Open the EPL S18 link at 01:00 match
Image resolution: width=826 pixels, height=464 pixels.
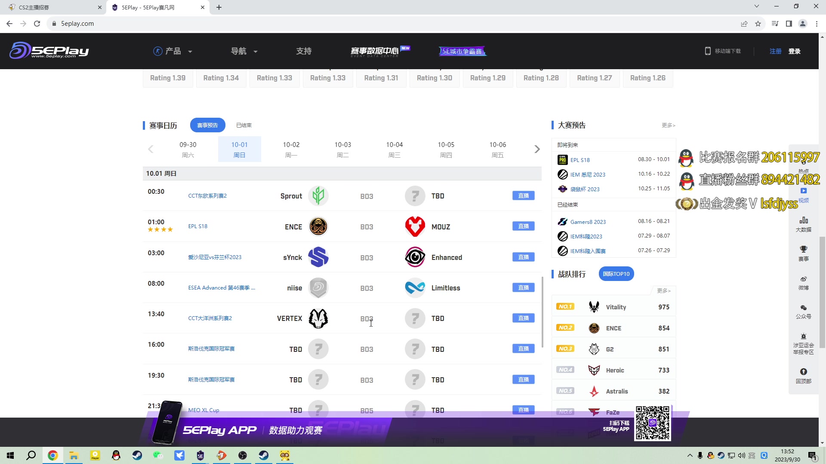pos(197,226)
